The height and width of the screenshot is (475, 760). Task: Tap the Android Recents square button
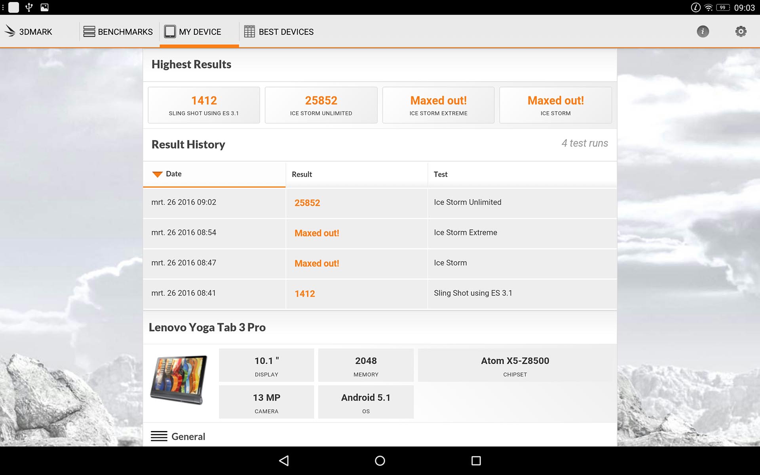pos(476,461)
